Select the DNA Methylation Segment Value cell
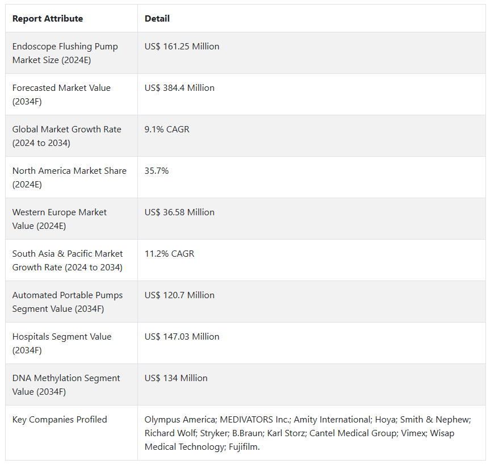This screenshot has height=464, width=490. (66, 385)
